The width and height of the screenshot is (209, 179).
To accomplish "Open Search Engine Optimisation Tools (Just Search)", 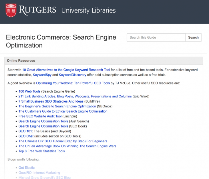I will [x=43, y=121].
